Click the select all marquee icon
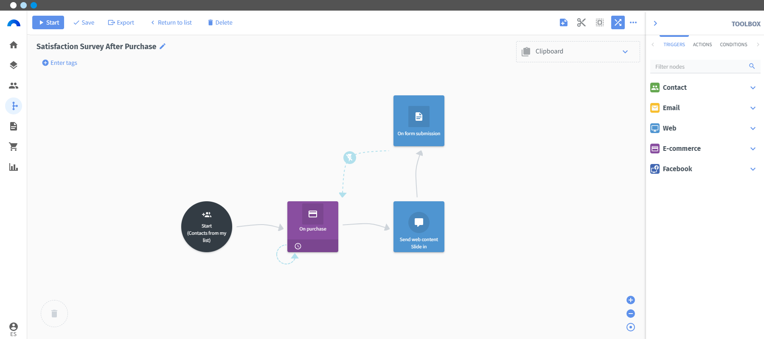 point(600,22)
